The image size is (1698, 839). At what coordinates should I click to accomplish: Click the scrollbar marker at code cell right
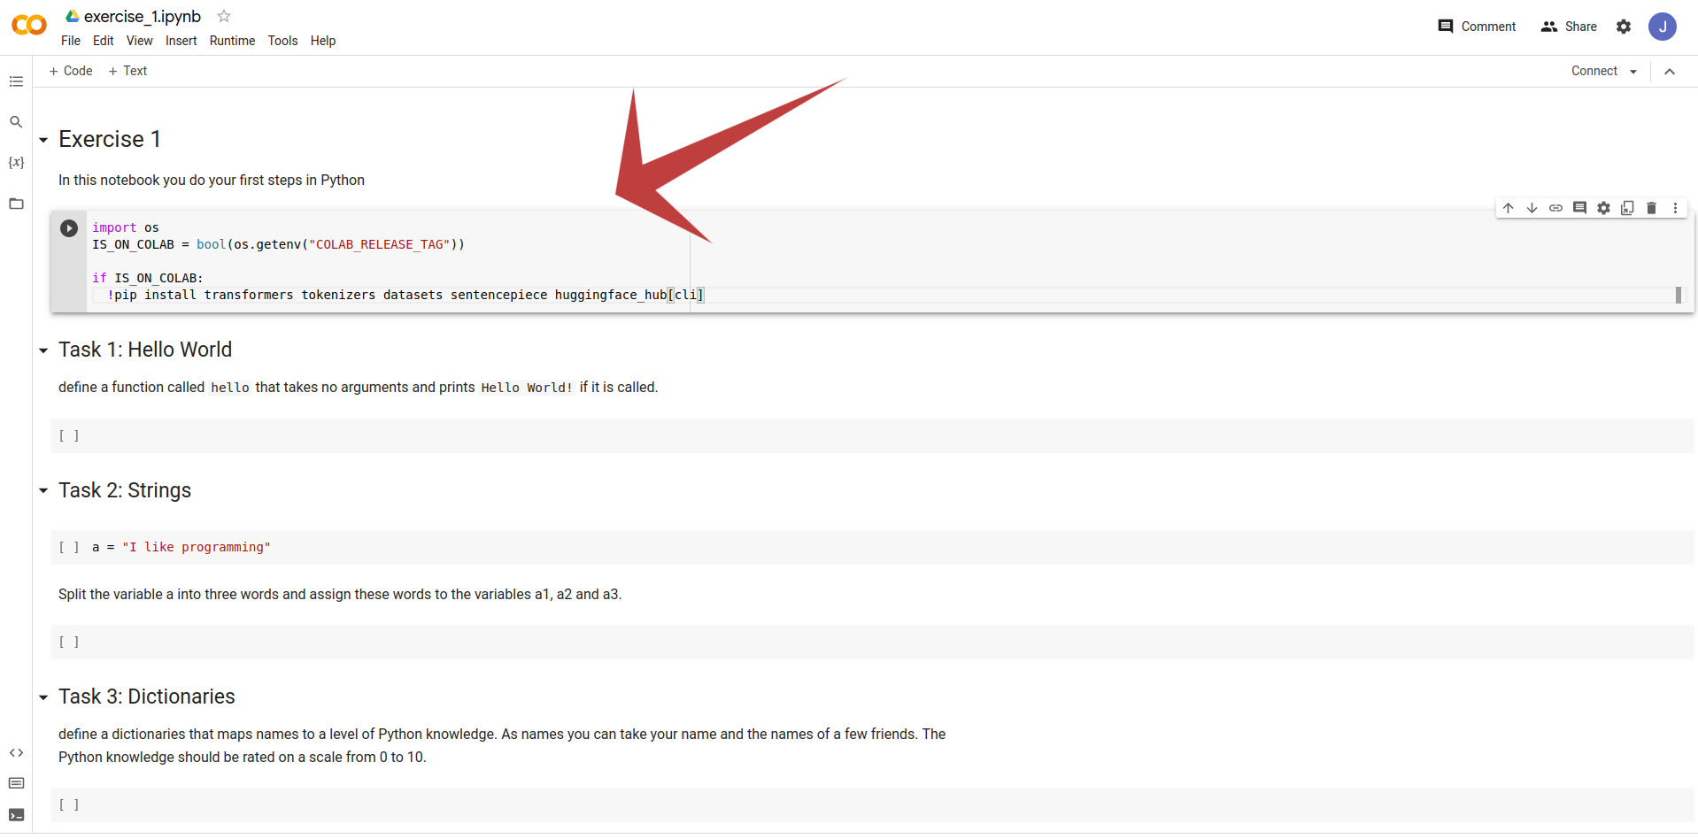[1679, 295]
